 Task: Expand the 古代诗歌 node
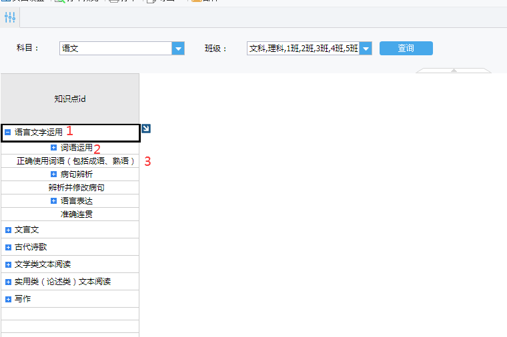click(x=9, y=248)
